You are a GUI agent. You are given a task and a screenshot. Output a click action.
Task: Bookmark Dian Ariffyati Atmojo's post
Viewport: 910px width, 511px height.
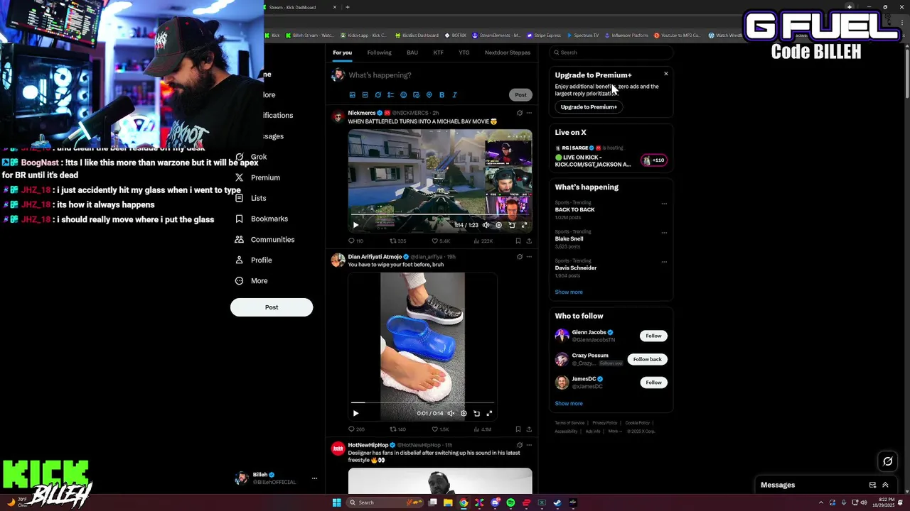coord(518,429)
